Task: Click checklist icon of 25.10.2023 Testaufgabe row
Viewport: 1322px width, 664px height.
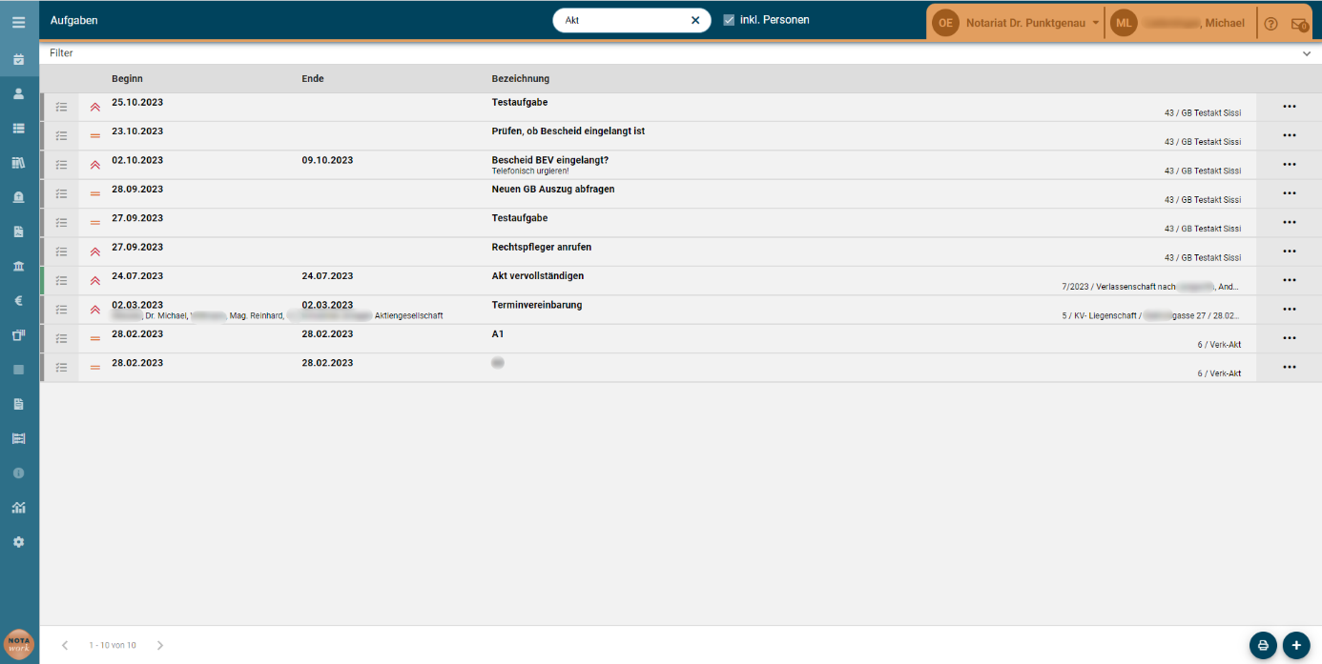Action: click(x=61, y=107)
